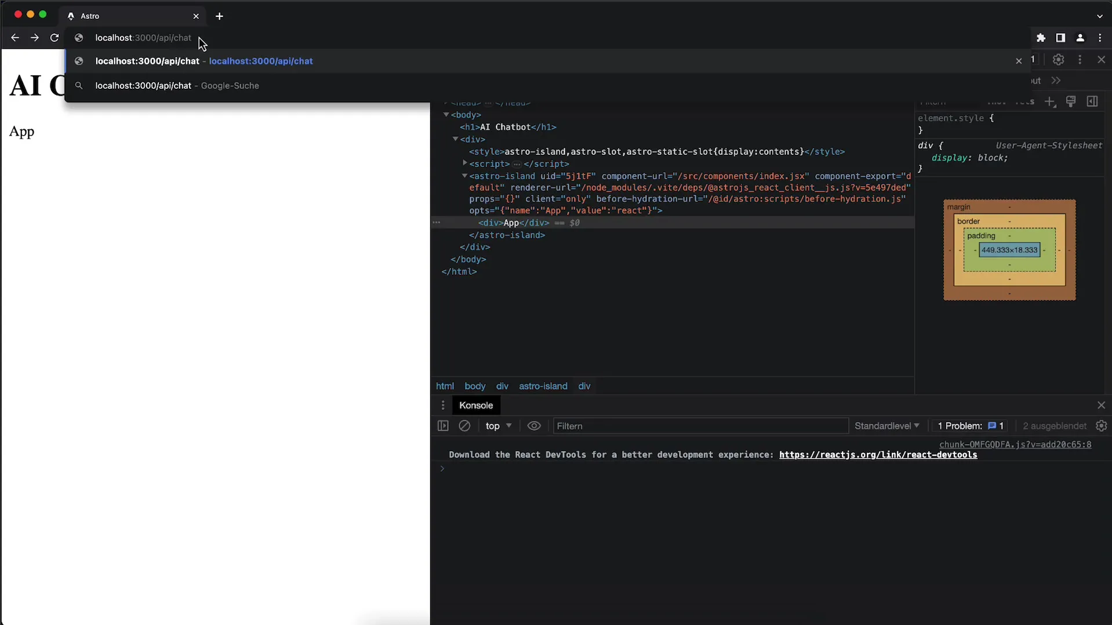Image resolution: width=1112 pixels, height=625 pixels.
Task: Click html in the breadcrumb bar
Action: click(x=445, y=386)
